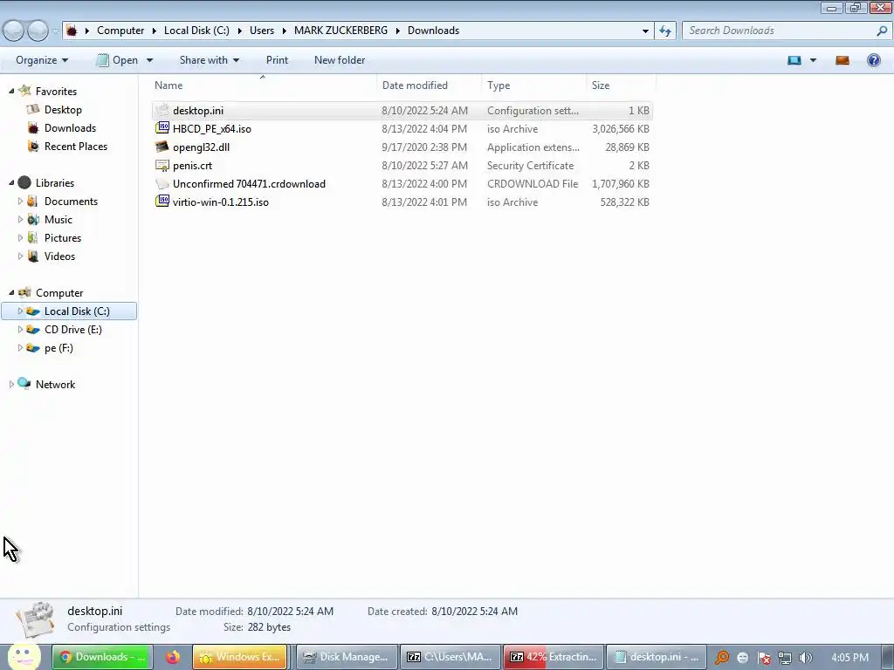This screenshot has height=670, width=894.
Task: Open address bar history dropdown arrow
Action: (x=645, y=31)
